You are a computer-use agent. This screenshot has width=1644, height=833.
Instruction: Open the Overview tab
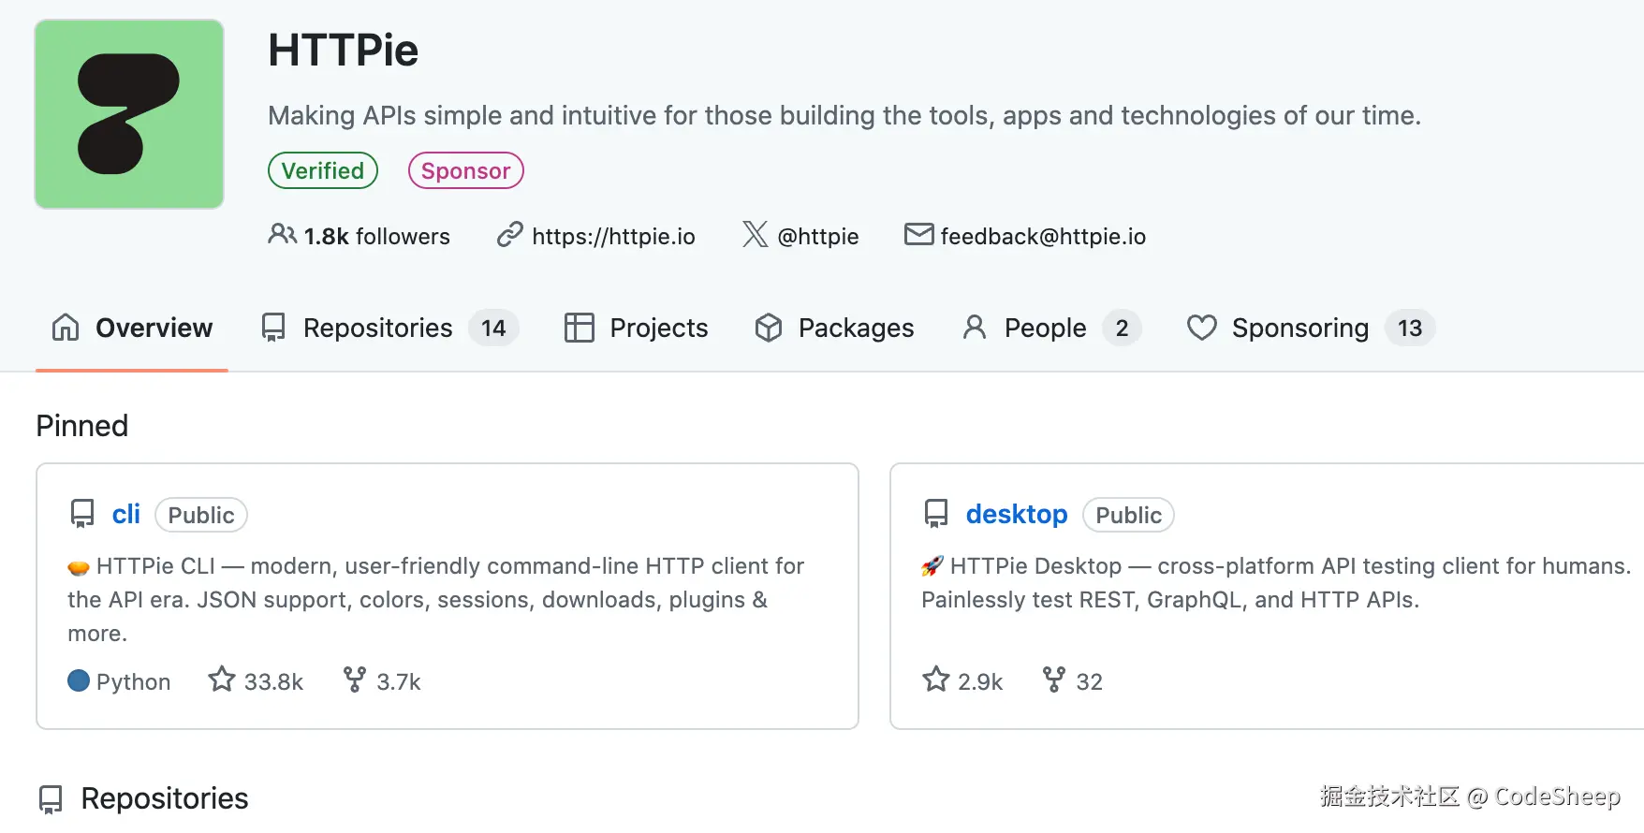(132, 328)
